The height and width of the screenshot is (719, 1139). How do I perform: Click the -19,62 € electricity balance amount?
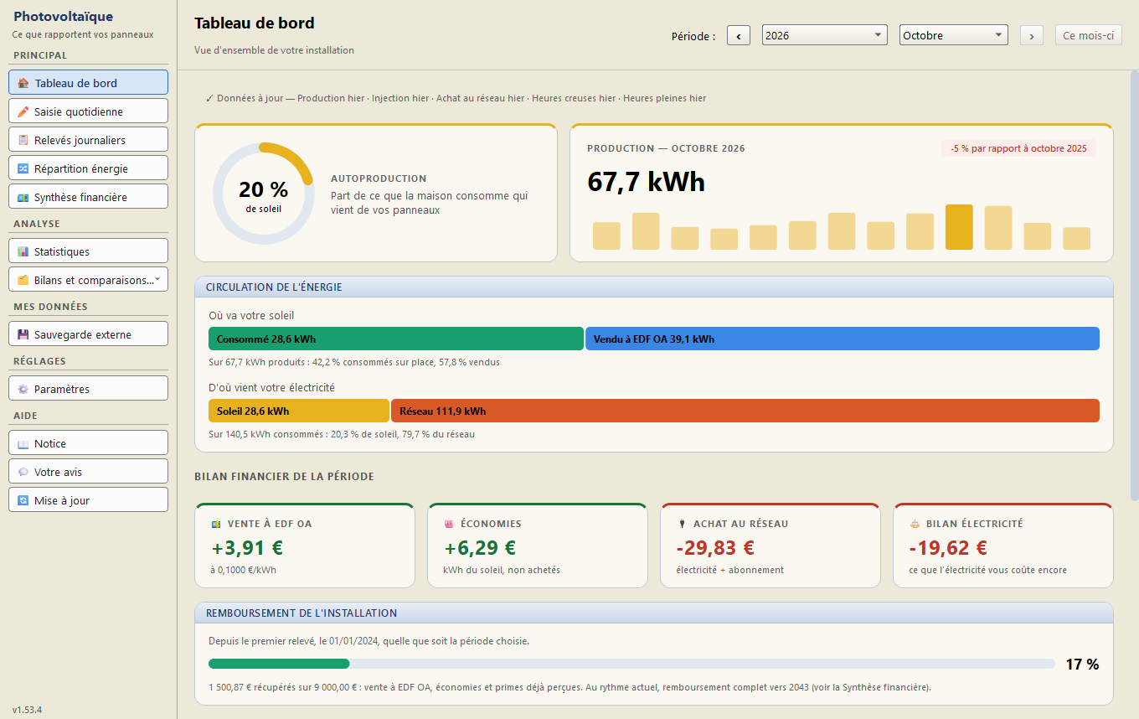coord(948,548)
